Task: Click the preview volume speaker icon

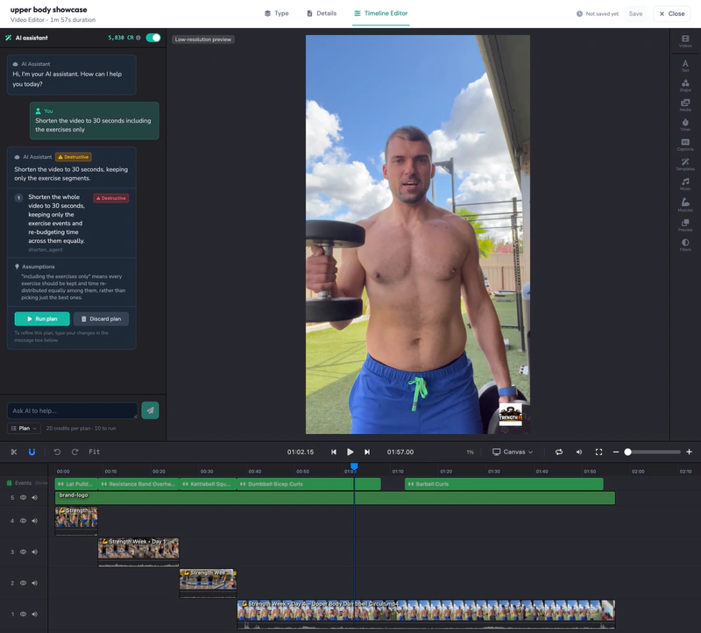Action: [579, 452]
